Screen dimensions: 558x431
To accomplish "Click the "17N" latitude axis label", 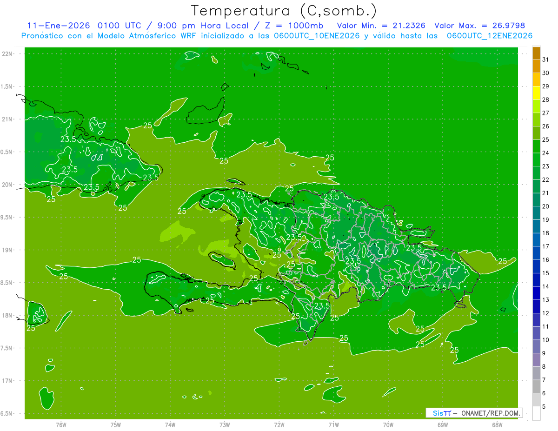I will point(7,381).
